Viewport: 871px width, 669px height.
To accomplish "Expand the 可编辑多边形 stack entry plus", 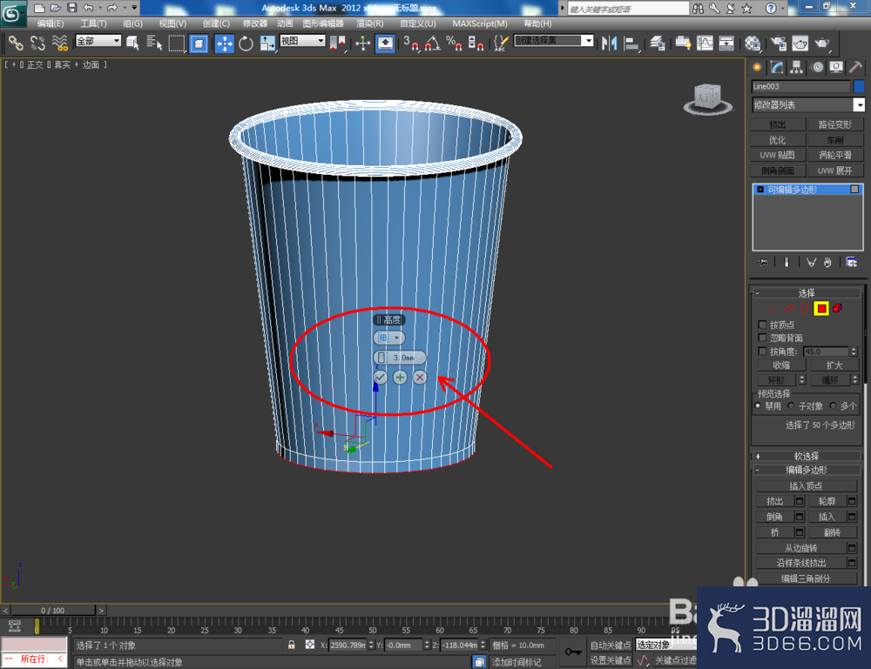I will click(x=760, y=190).
